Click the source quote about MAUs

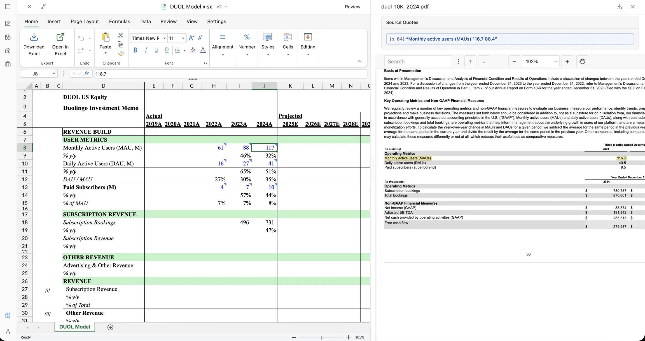pos(510,39)
